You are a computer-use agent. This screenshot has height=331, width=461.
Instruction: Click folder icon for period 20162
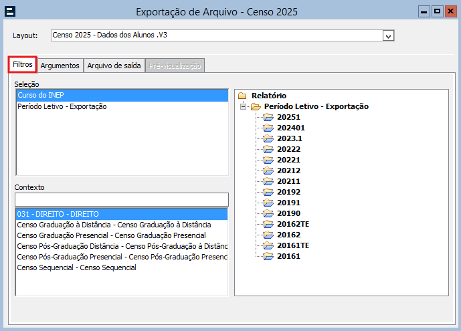pyautogui.click(x=268, y=235)
